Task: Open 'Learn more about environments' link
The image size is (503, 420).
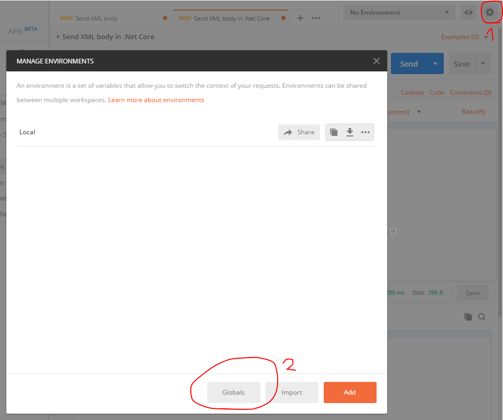Action: 156,100
